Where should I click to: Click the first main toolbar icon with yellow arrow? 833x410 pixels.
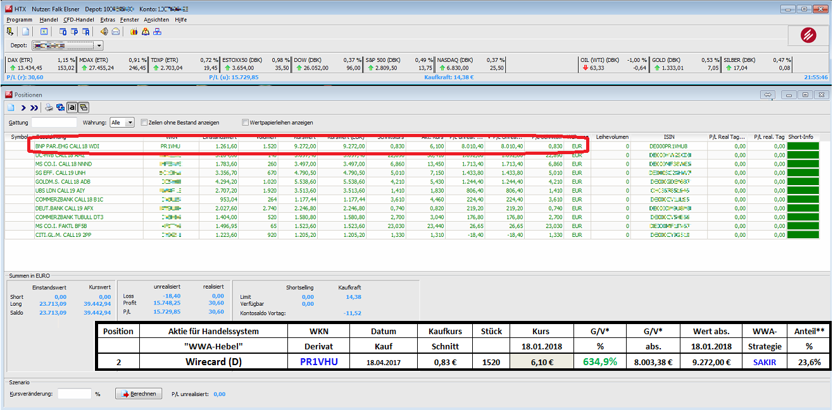click(10, 31)
